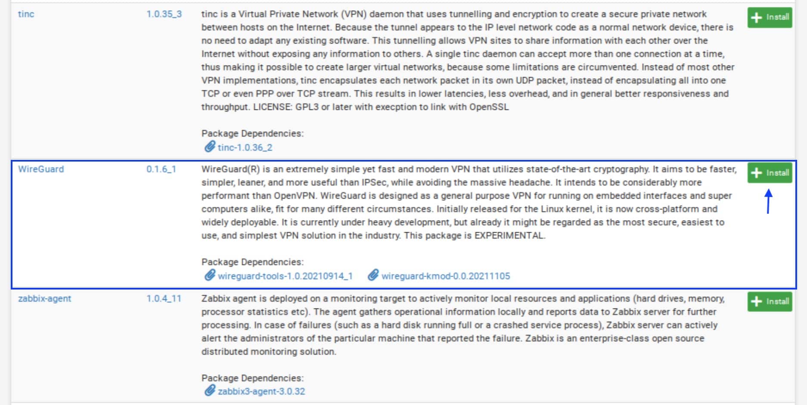This screenshot has height=405, width=807.
Task: Open the tinc-1.0.36_2 dependency link
Action: pyautogui.click(x=245, y=147)
